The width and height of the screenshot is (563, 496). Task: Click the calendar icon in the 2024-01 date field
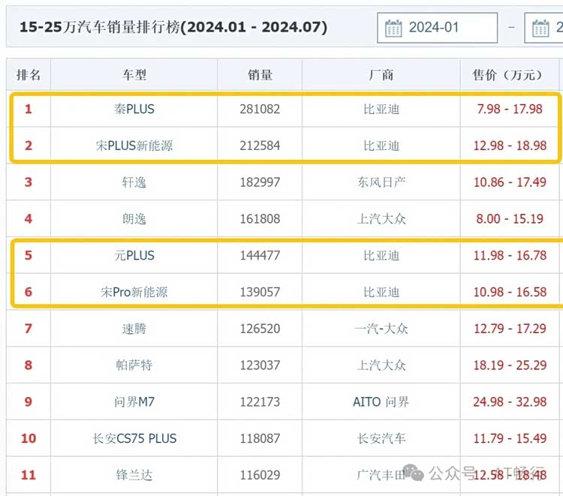[x=393, y=29]
